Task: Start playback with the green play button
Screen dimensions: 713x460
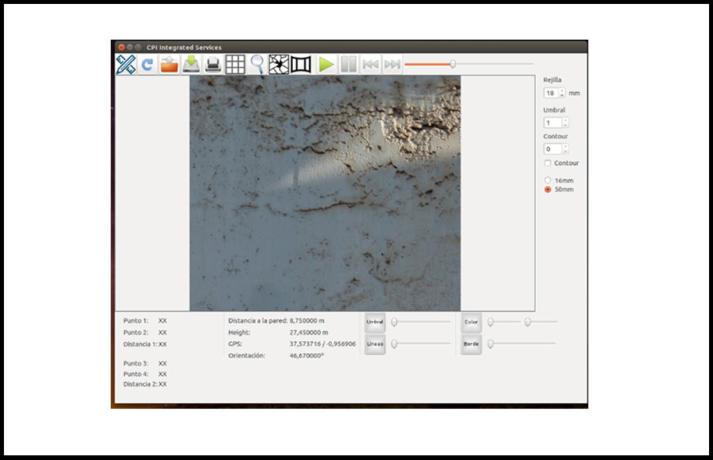Action: pyautogui.click(x=326, y=65)
